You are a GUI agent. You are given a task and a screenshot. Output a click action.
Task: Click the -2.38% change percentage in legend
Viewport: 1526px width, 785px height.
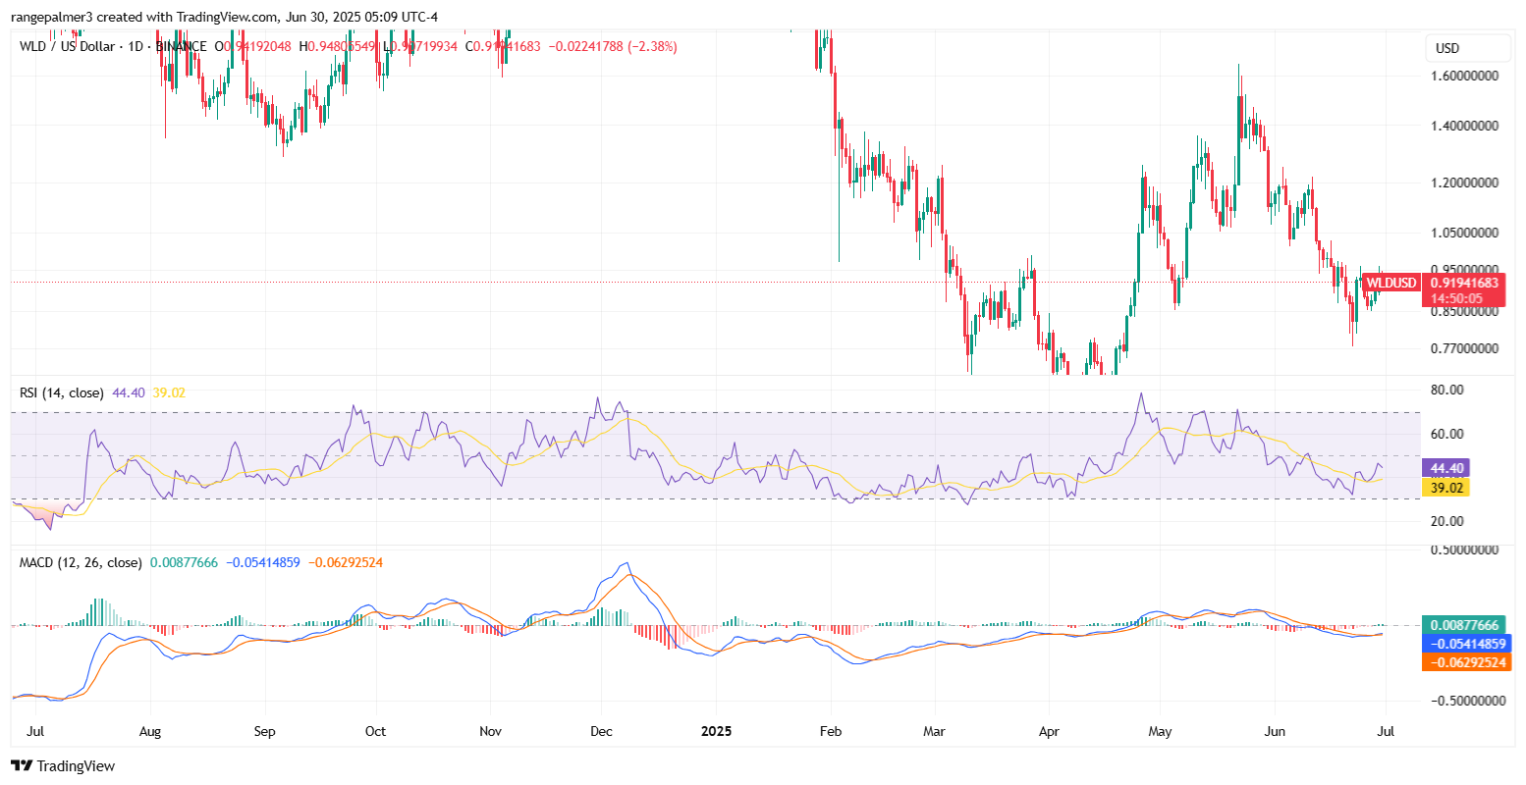point(652,46)
